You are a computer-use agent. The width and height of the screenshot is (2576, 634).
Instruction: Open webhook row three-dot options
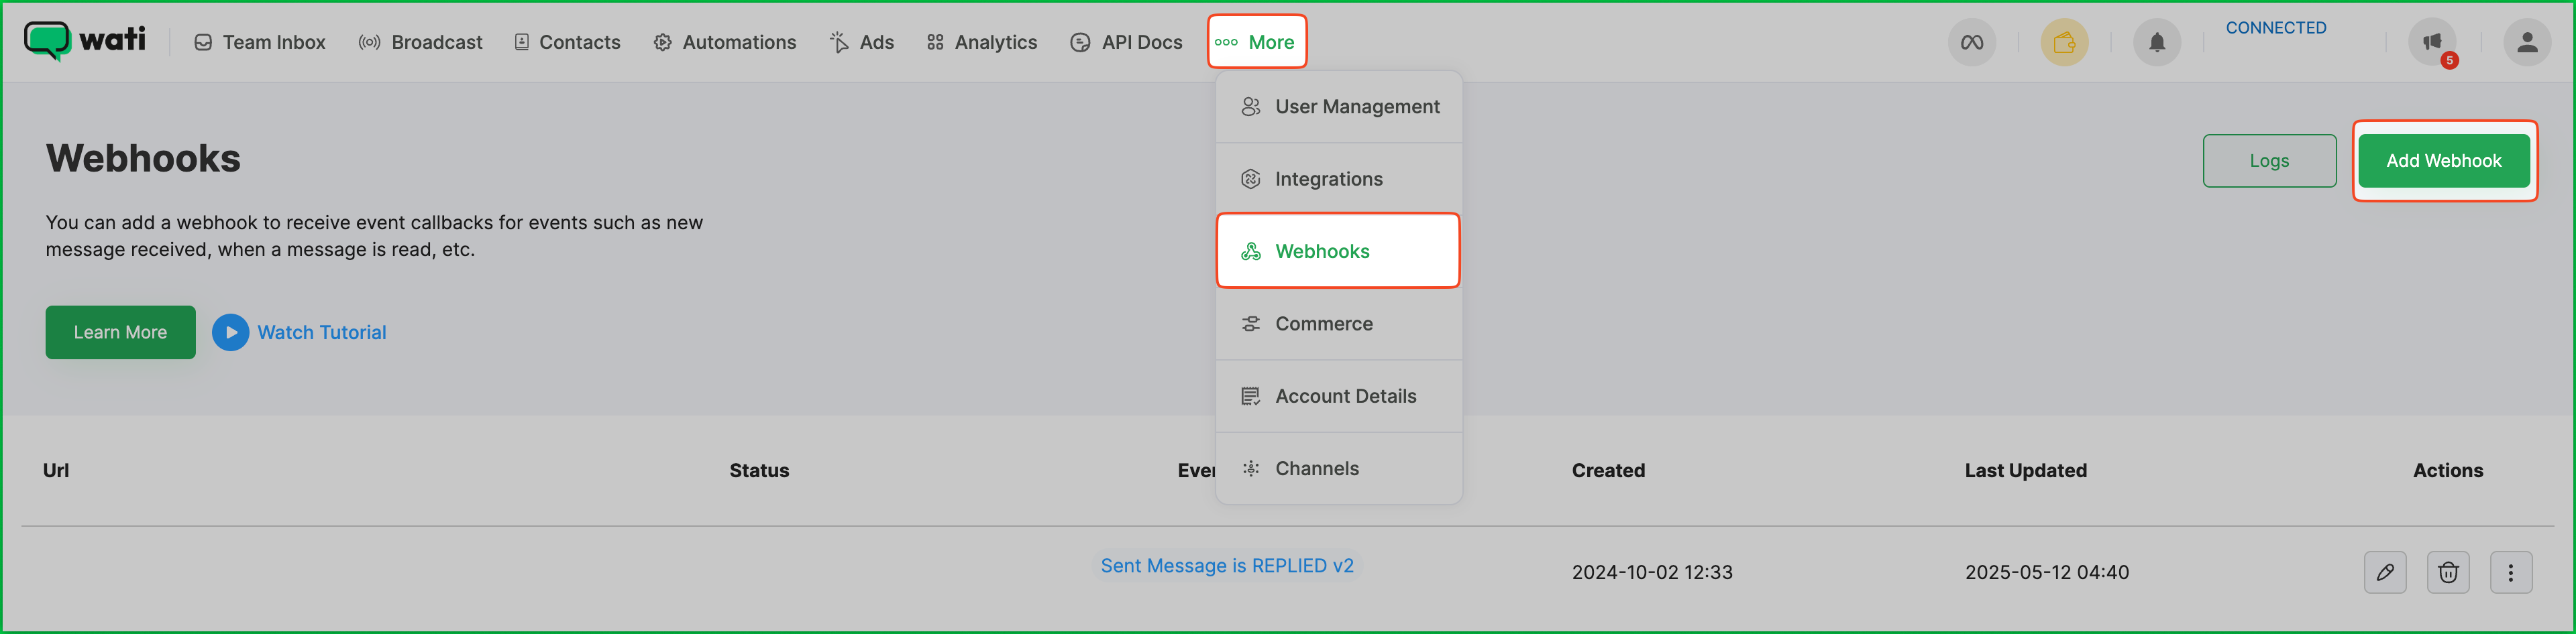pyautogui.click(x=2510, y=572)
